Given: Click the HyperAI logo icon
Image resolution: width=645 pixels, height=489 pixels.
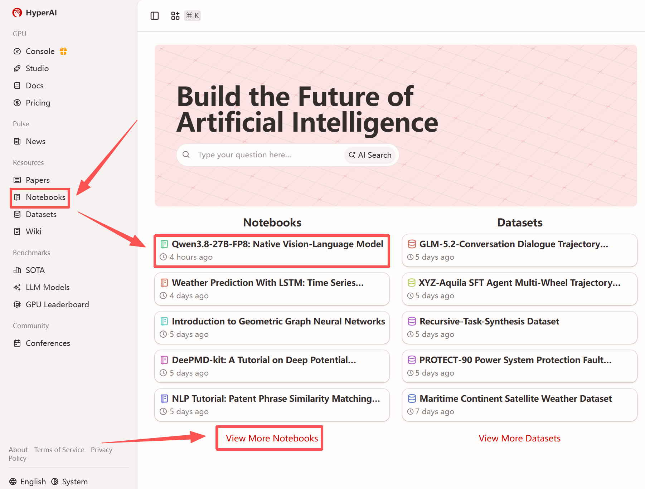Looking at the screenshot, I should [x=17, y=13].
